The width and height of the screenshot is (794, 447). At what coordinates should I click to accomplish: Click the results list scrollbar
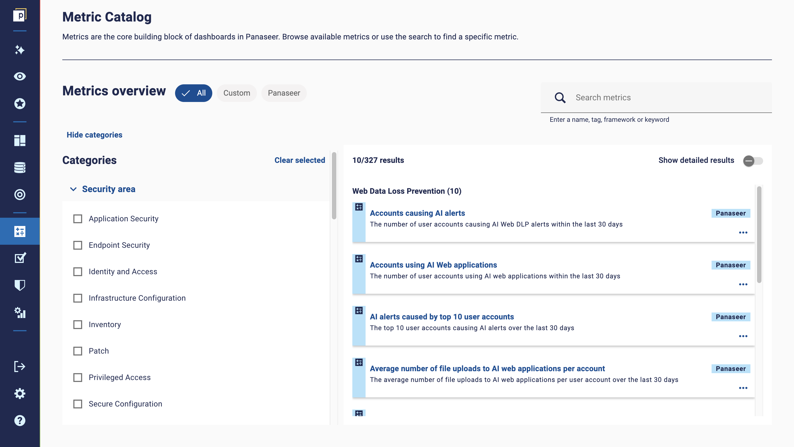tap(759, 235)
